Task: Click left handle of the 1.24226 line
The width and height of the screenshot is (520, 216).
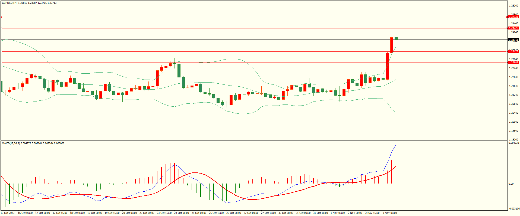Action: coord(1,28)
